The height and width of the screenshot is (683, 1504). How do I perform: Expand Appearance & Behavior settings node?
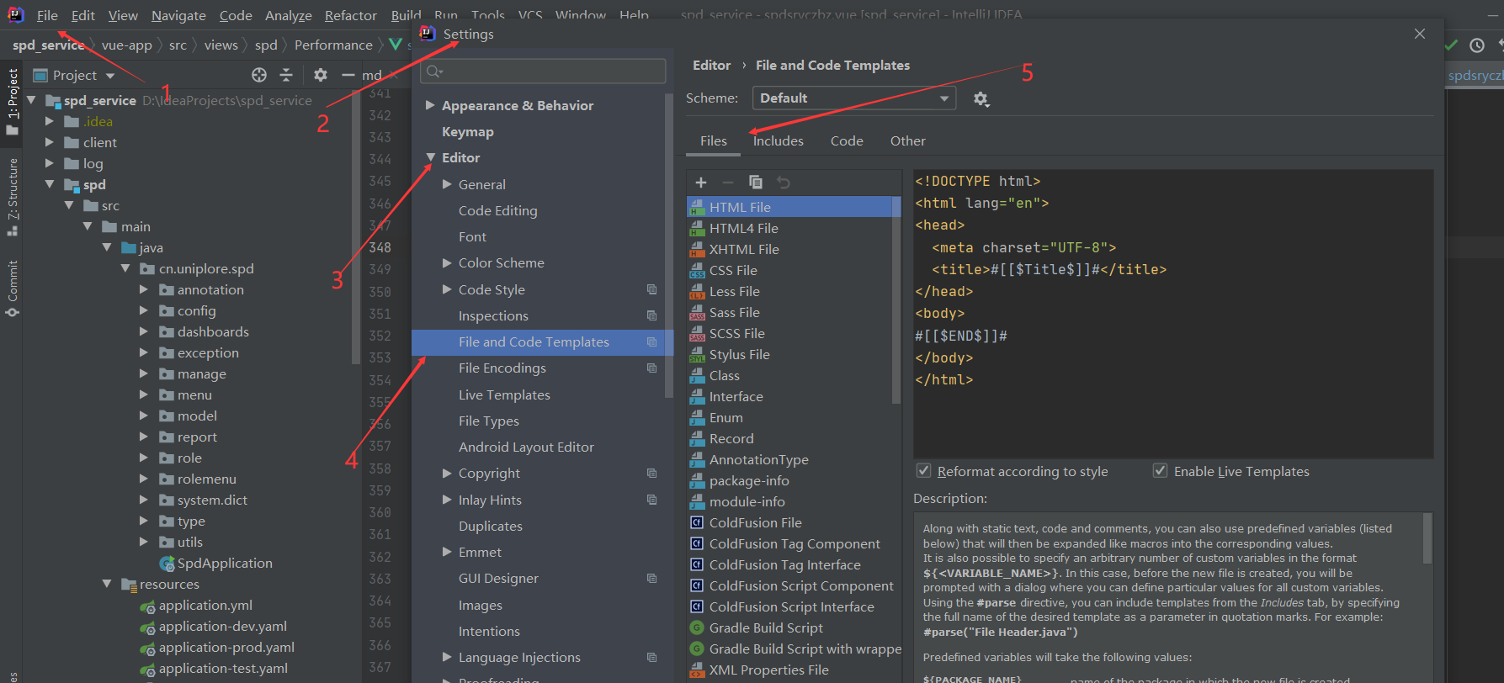click(x=430, y=105)
